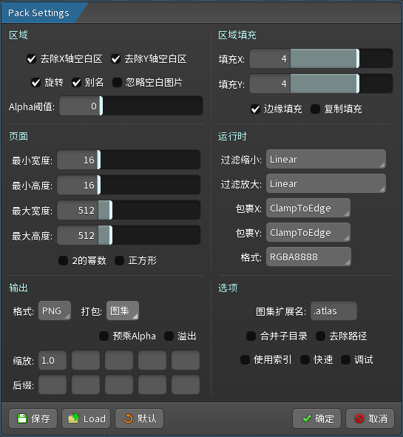Click the 最大宽度 512 slider

pyautogui.click(x=129, y=210)
